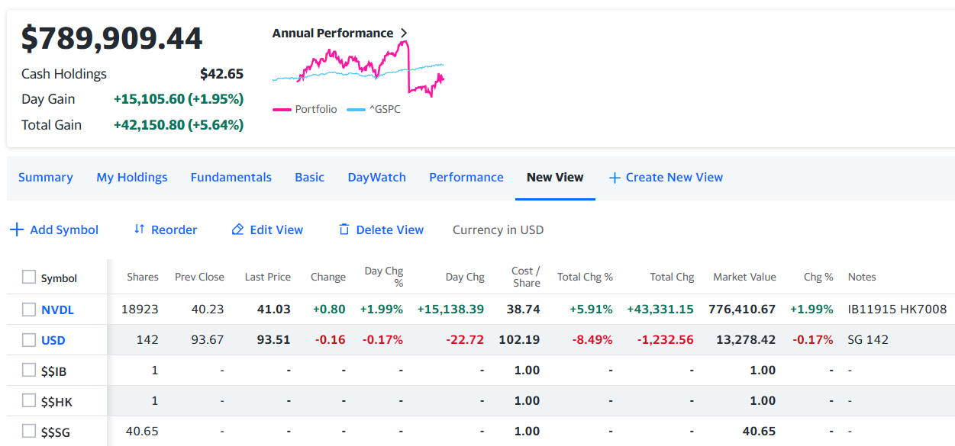
Task: Click the plus icon beside Add Symbol
Action: pos(17,229)
